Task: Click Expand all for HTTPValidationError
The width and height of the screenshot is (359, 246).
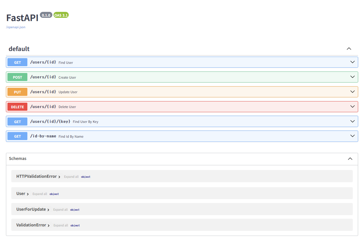Action: 71,177
